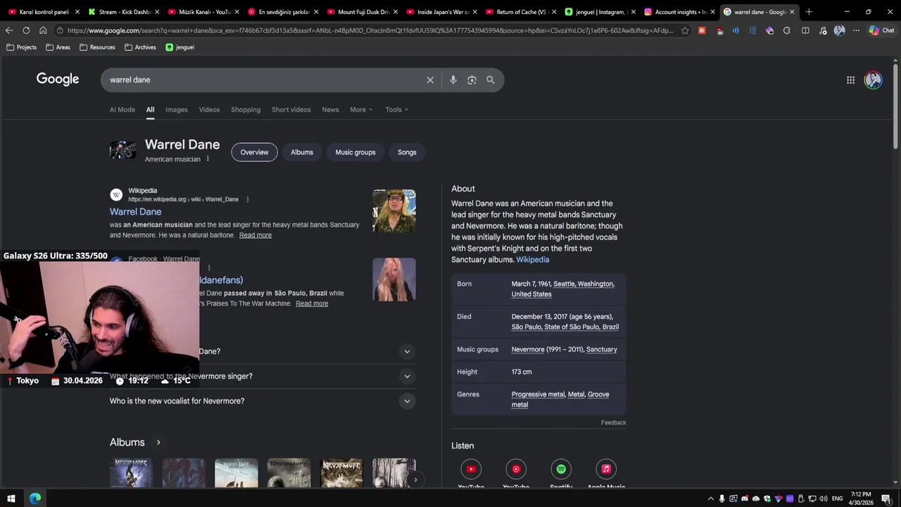Open the Wikipedia result thumbnail image
Image resolution: width=901 pixels, height=507 pixels.
[x=394, y=211]
